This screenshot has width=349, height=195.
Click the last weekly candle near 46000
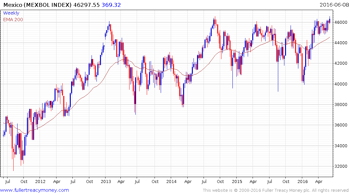(x=330, y=20)
